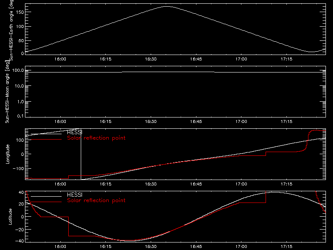This screenshot has height=250, width=333.
Task: Click '40' tick on Latitude axis
Action: pyautogui.click(x=21, y=192)
